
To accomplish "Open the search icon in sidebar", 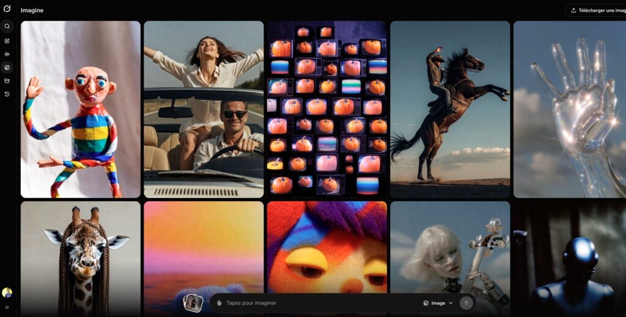I will click(x=7, y=26).
